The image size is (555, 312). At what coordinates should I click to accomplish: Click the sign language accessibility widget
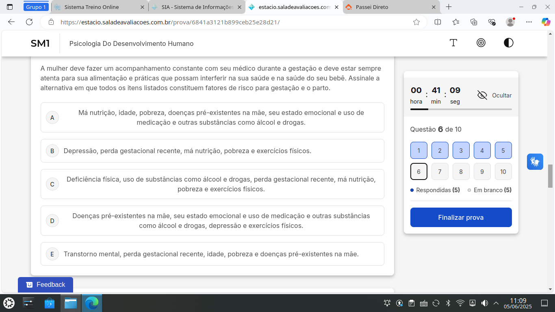(x=535, y=162)
